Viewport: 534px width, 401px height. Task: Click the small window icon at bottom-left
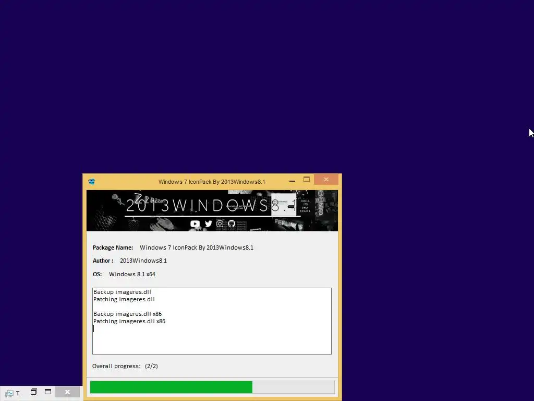9,394
